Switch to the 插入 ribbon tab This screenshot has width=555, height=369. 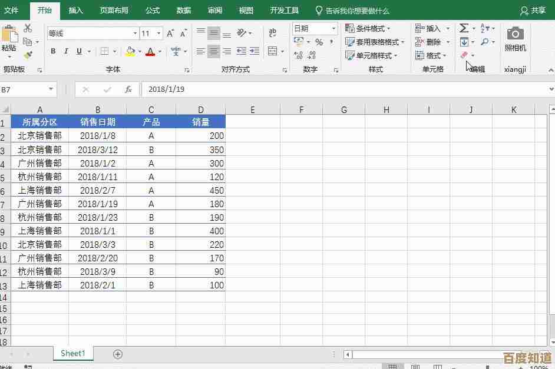[76, 11]
